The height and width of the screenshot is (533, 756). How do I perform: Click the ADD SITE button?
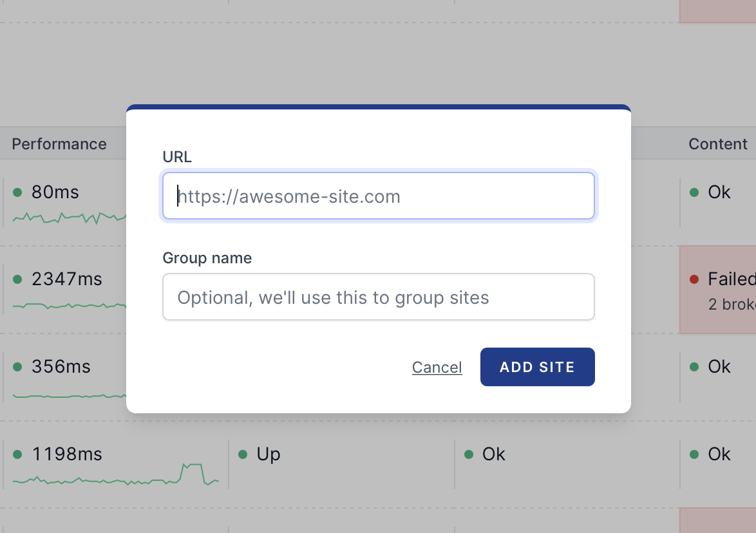click(x=537, y=367)
